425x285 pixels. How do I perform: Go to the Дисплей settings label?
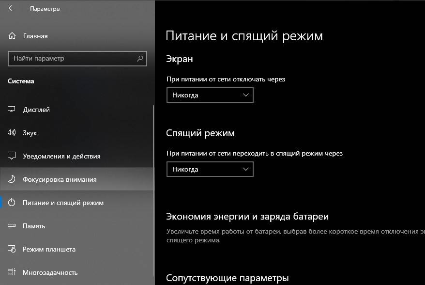click(36, 110)
